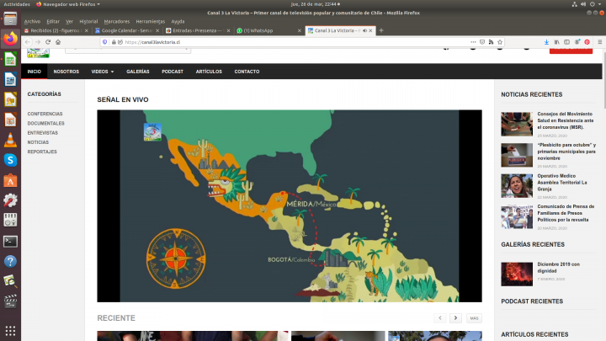Select DOCUMENTALES category in sidebar
The image size is (606, 341).
(x=45, y=123)
